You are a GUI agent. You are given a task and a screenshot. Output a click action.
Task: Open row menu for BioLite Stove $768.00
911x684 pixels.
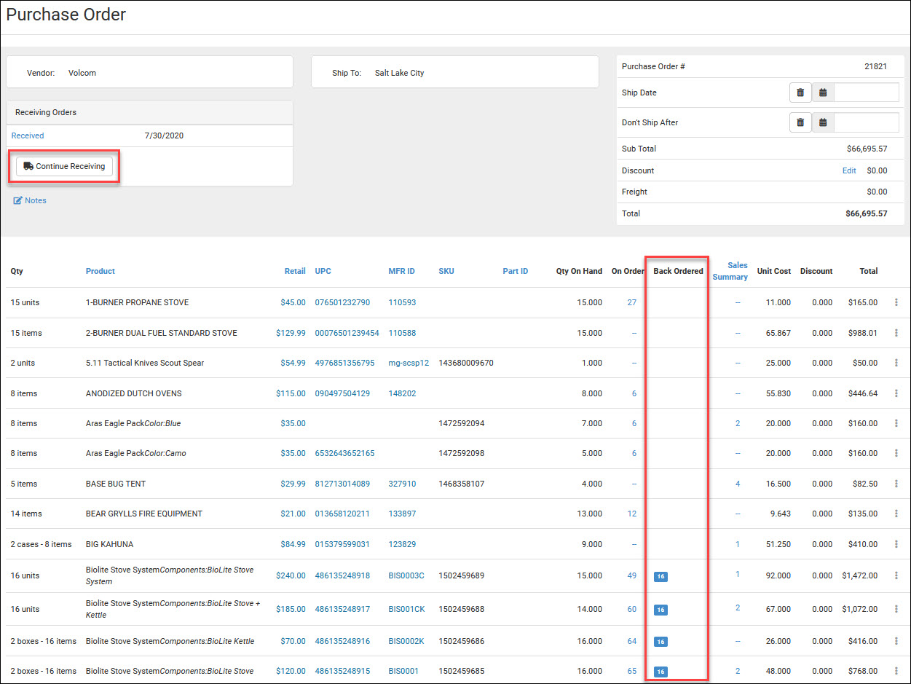point(896,671)
